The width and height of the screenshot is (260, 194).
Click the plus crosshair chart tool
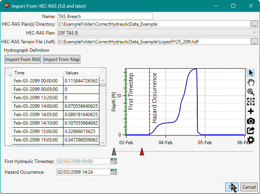coord(251,111)
